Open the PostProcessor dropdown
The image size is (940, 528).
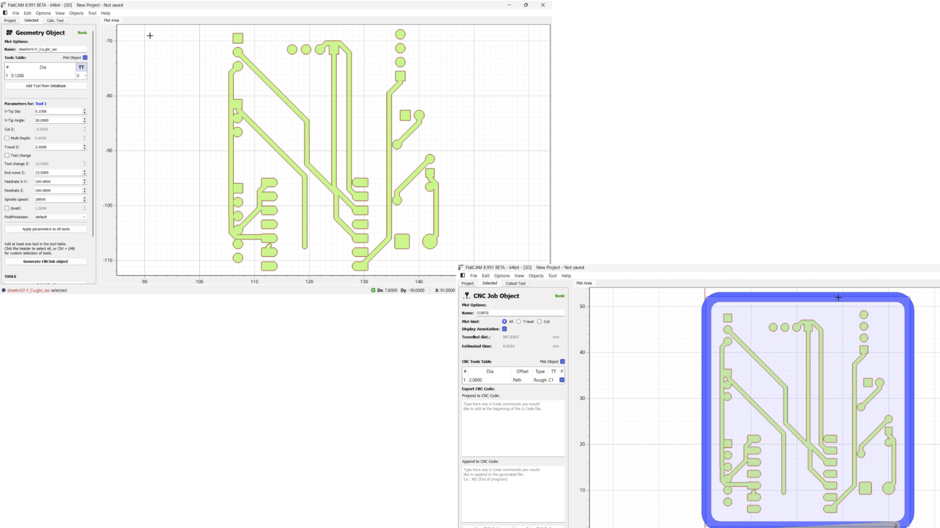point(60,217)
